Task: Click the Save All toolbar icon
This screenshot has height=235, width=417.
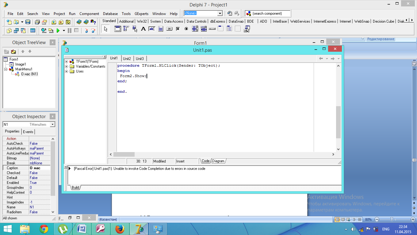Action: (37, 22)
